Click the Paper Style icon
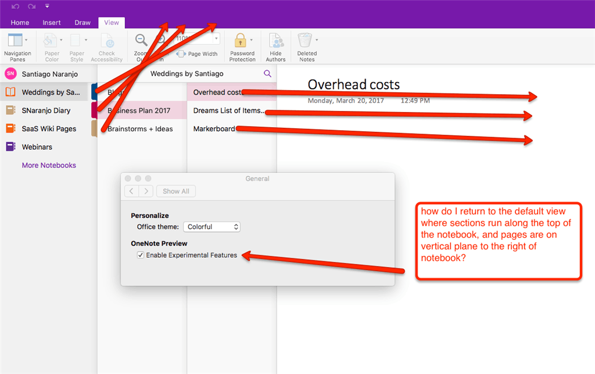The height and width of the screenshot is (374, 595). click(75, 40)
